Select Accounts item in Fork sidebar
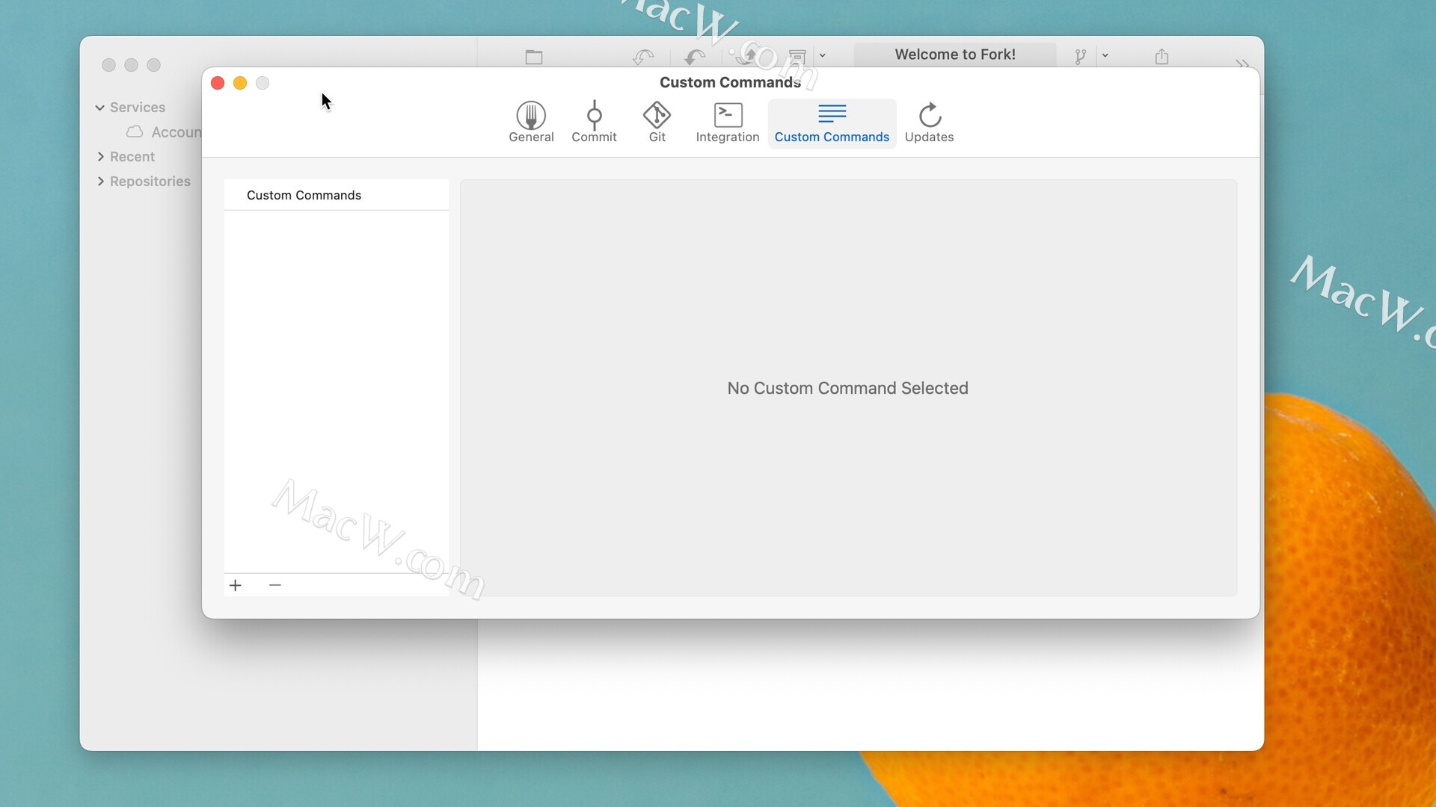1436x807 pixels. click(x=165, y=132)
